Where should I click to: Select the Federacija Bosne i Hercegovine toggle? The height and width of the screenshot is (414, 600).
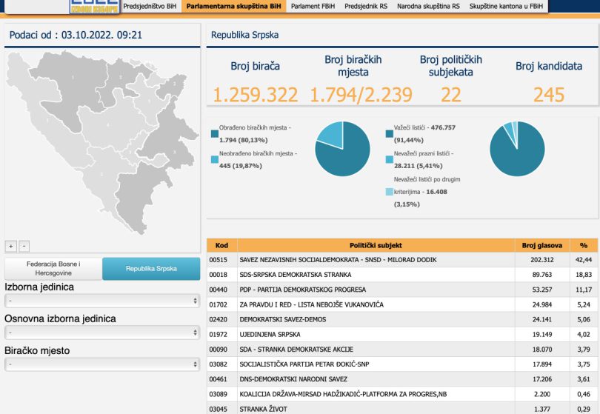[x=53, y=268]
